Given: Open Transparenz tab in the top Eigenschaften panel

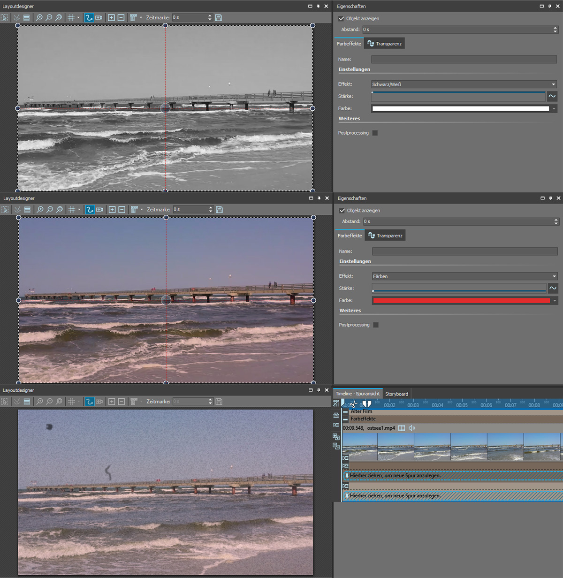Looking at the screenshot, I should (384, 44).
